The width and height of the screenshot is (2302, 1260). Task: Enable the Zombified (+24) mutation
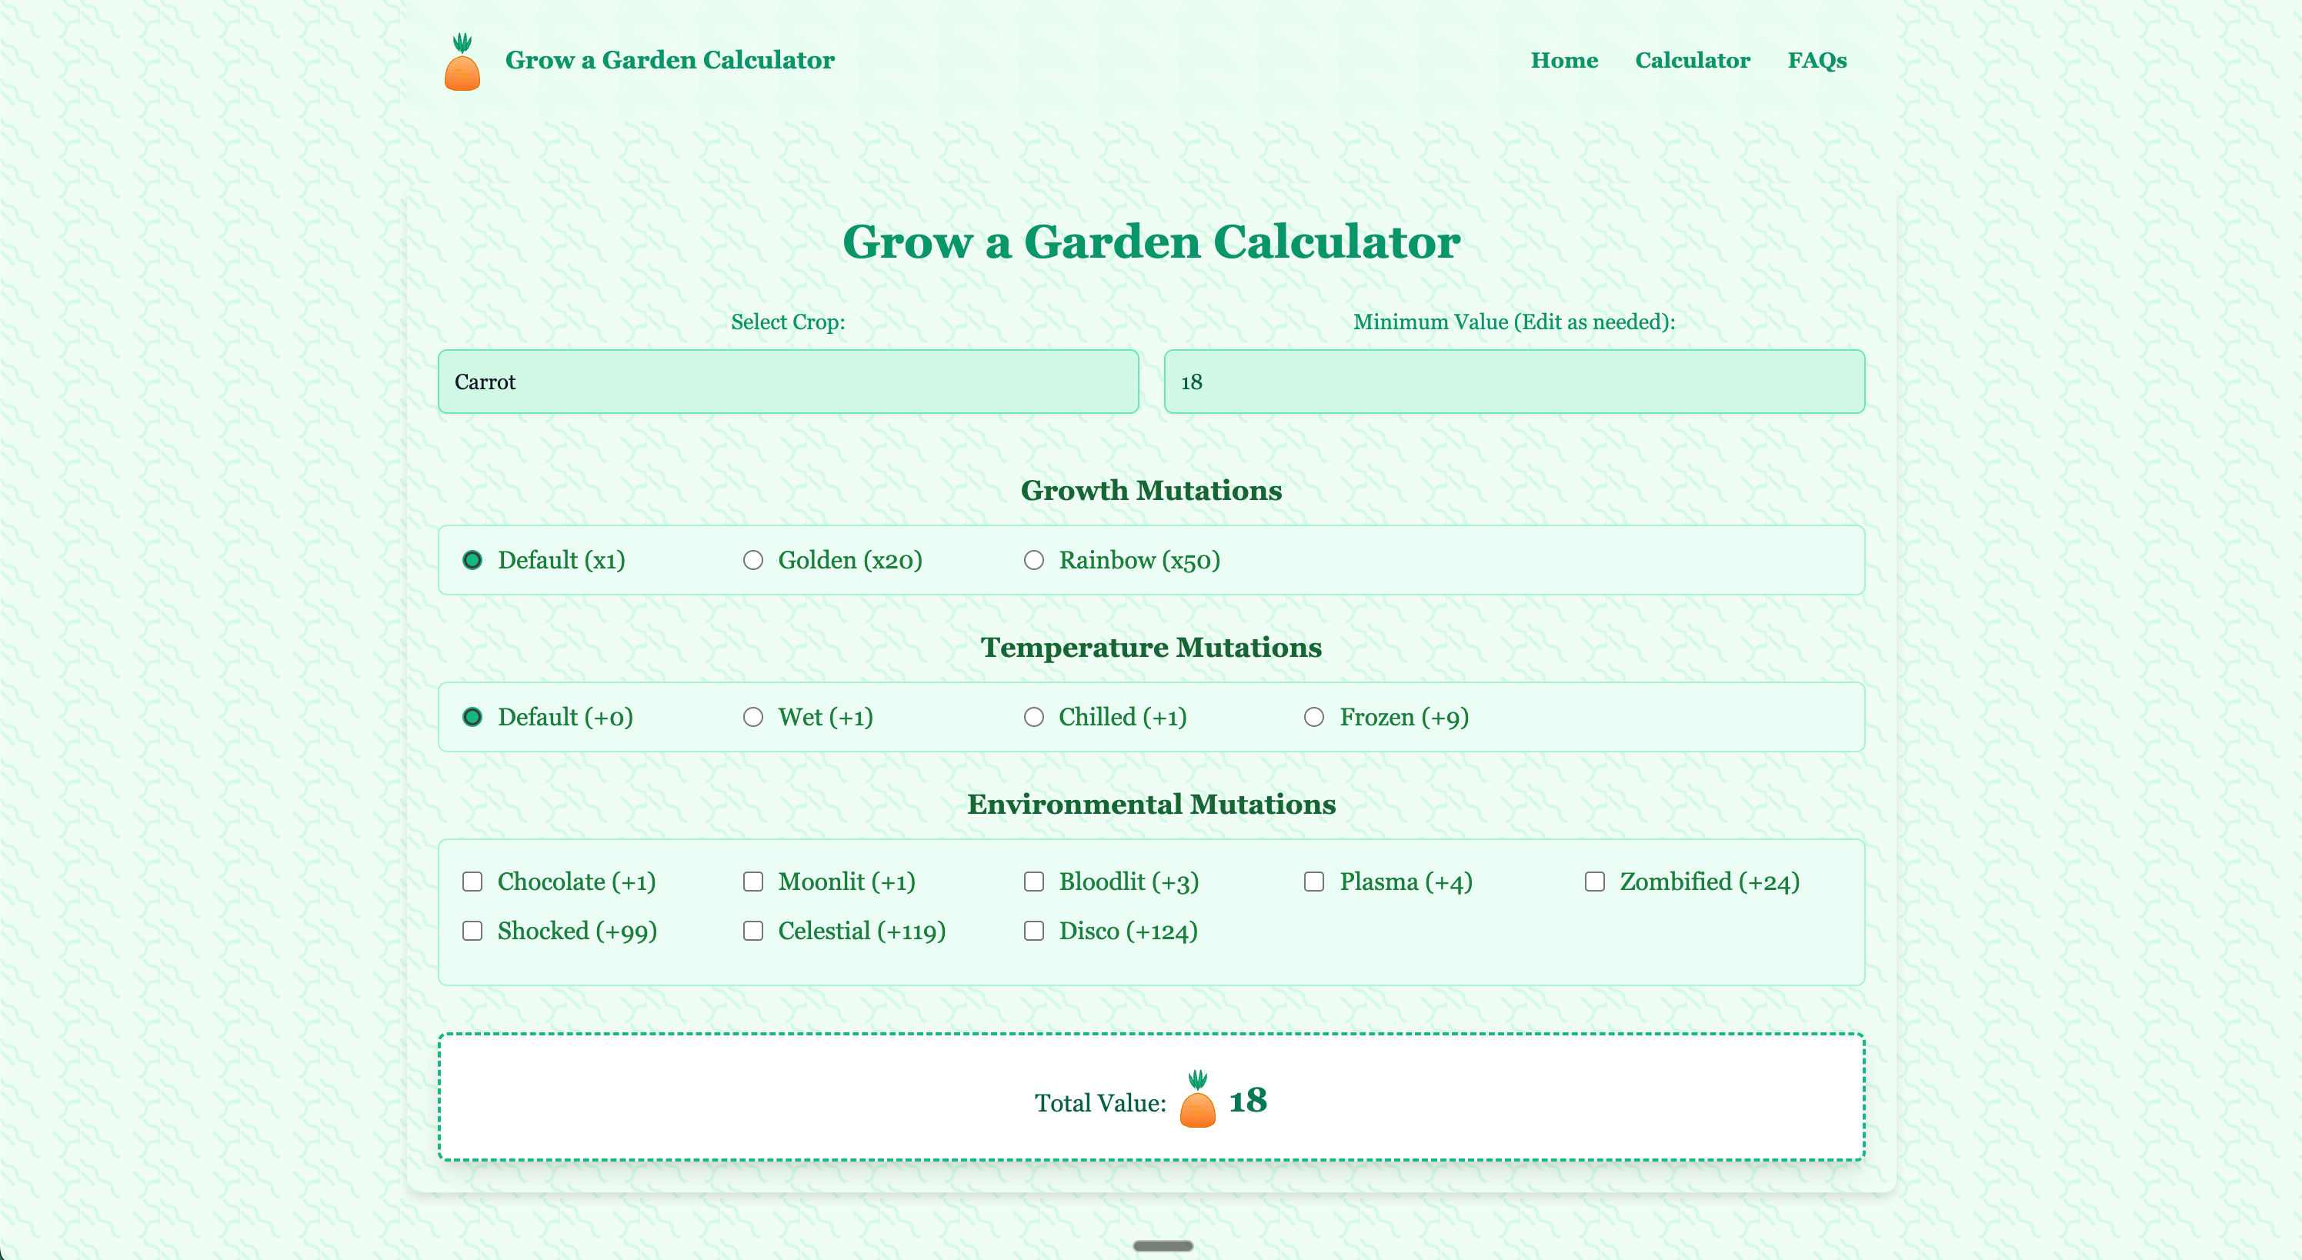(1594, 881)
